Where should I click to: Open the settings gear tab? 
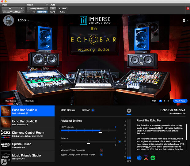tap(129, 111)
